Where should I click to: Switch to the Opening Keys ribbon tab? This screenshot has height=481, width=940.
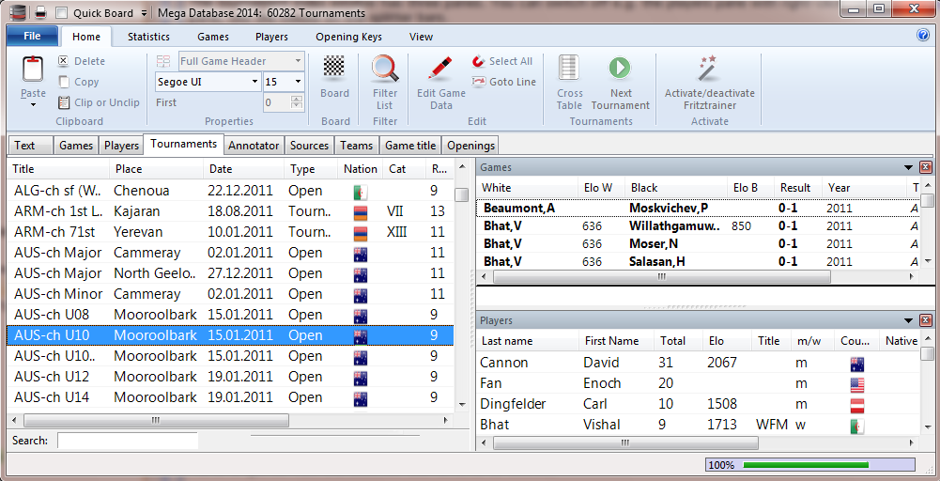coord(349,37)
